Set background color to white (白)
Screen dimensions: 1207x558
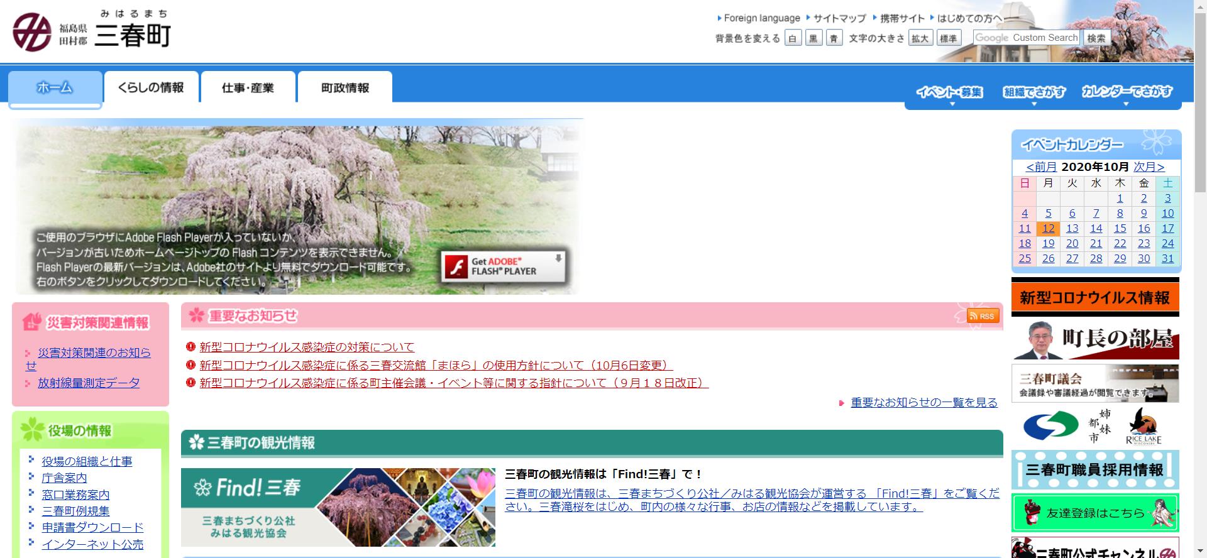tap(793, 38)
